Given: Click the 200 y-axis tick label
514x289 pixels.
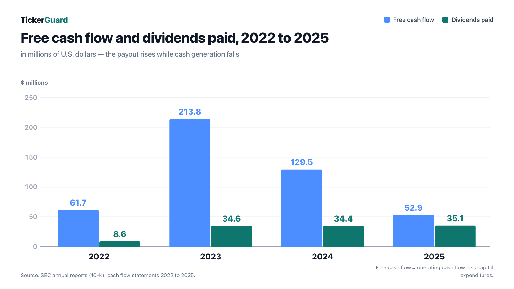Looking at the screenshot, I should pos(31,127).
